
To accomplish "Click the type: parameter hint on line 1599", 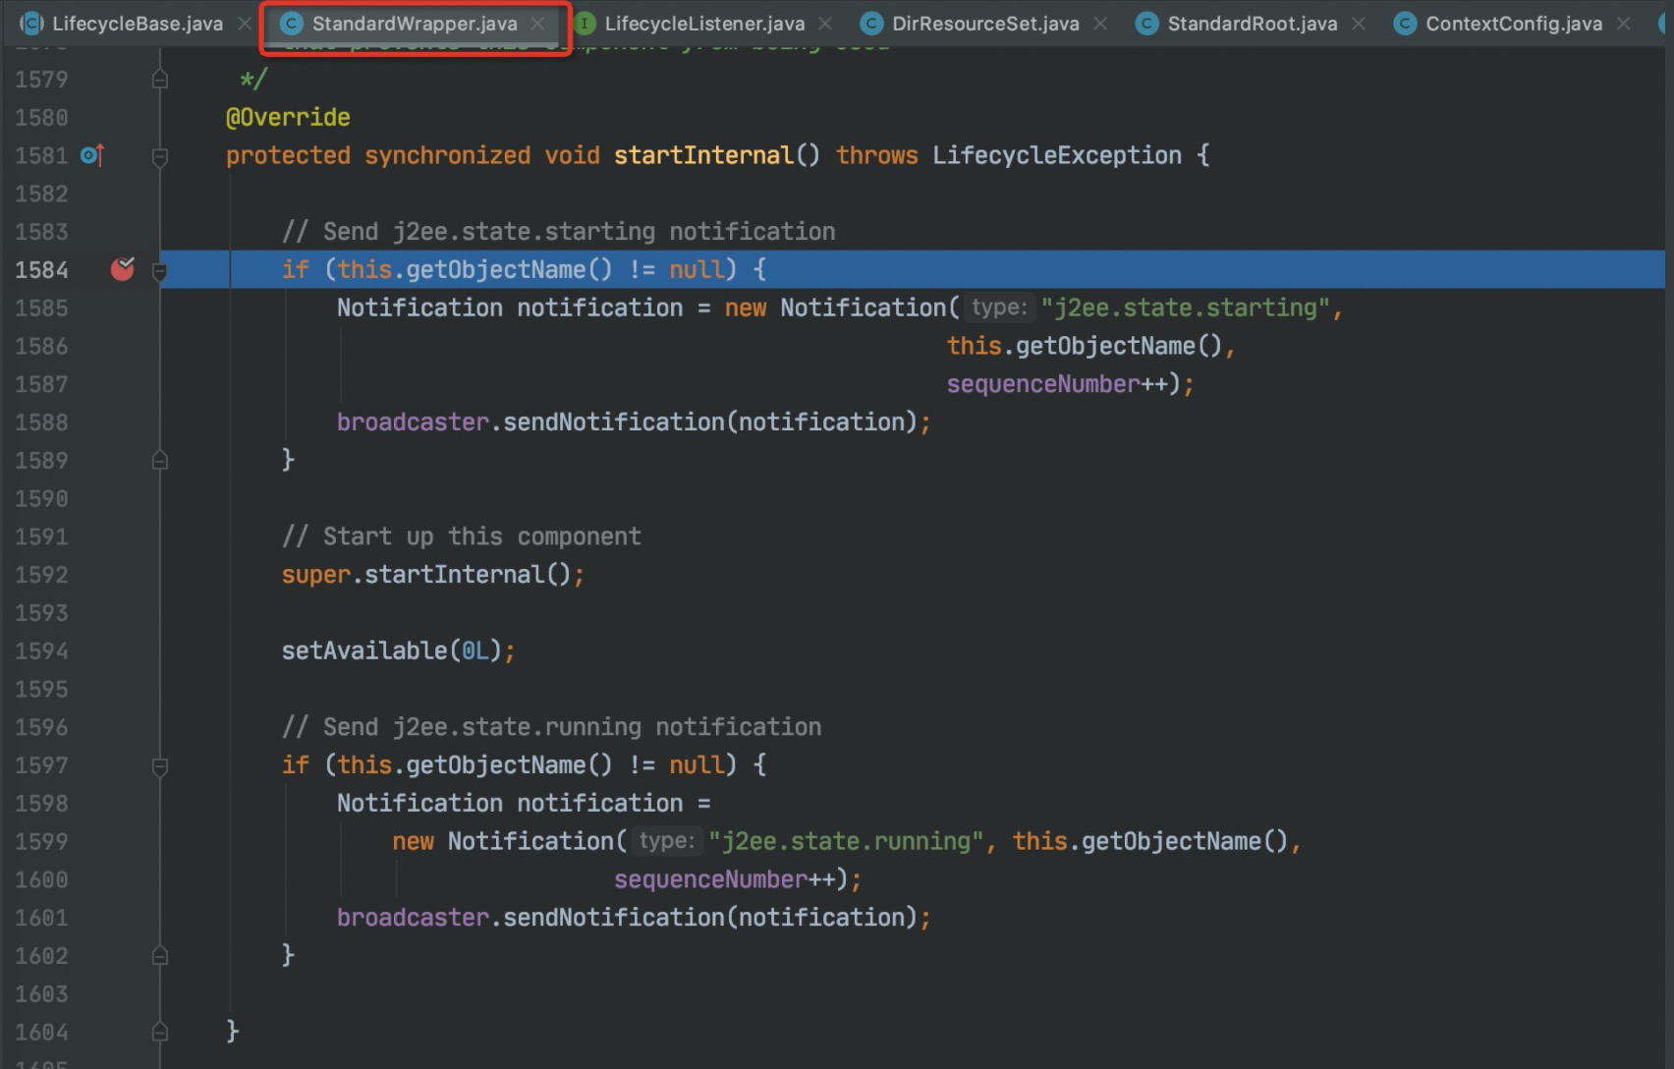I will coord(666,841).
